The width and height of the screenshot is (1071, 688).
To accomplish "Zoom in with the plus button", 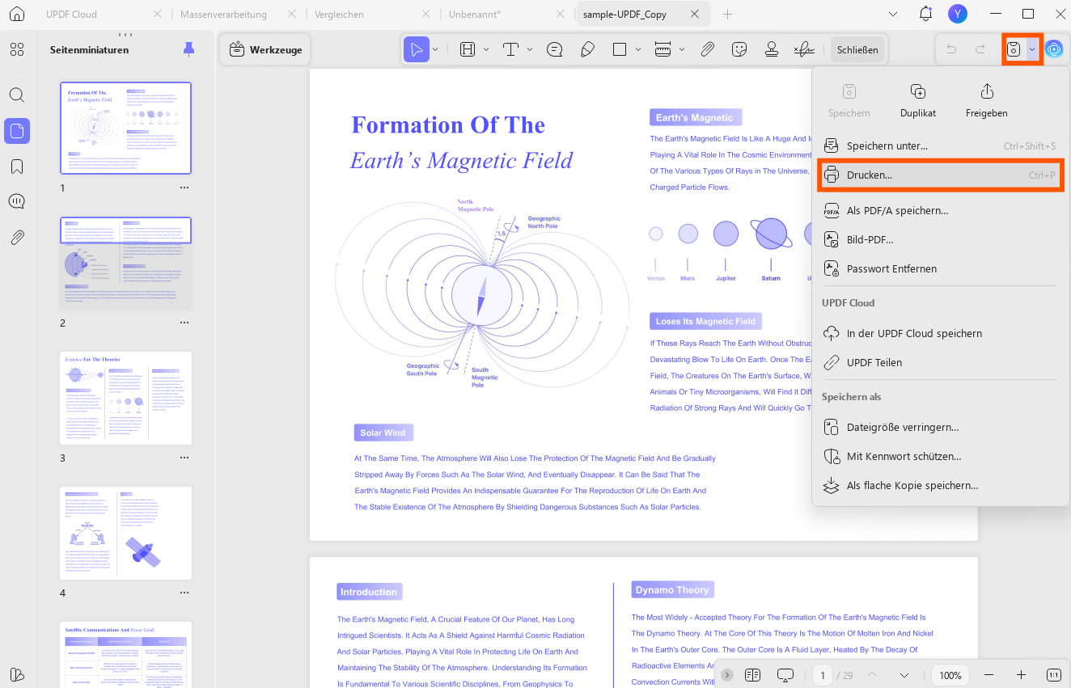I will click(1021, 675).
